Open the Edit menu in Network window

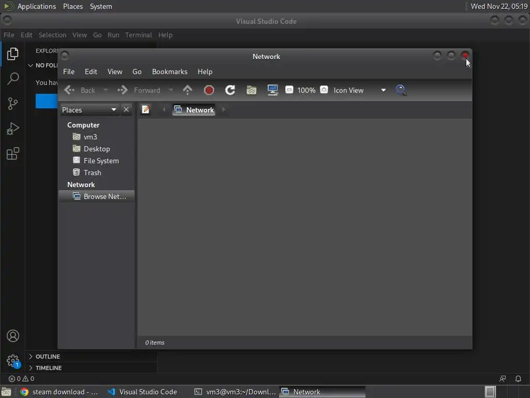click(x=91, y=72)
